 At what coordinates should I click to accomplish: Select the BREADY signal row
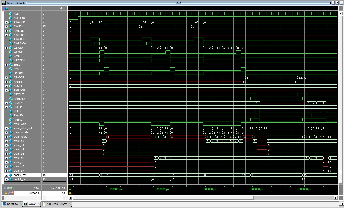pos(23,73)
